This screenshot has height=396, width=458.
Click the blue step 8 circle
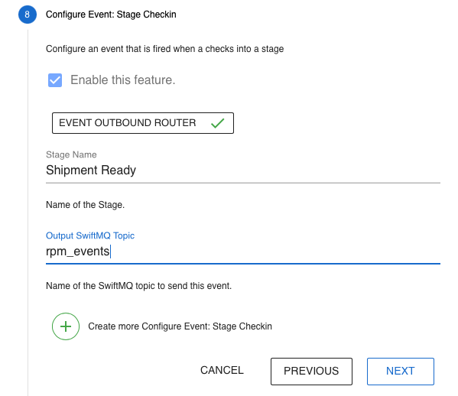28,15
